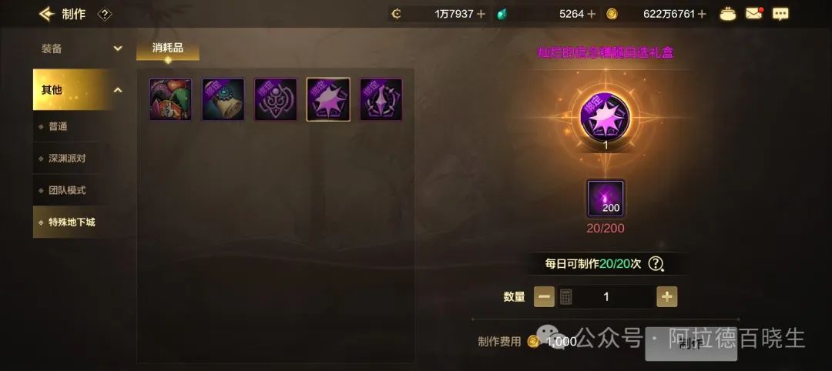The image size is (832, 371).
Task: Select the jester hat consumable item
Action: 170,99
